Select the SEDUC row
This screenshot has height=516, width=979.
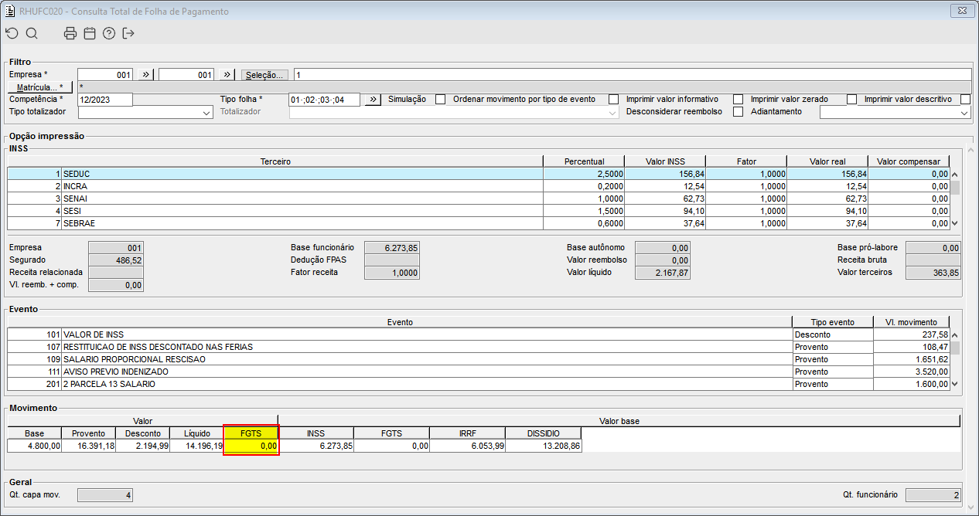coord(479,174)
